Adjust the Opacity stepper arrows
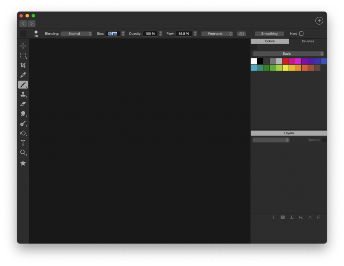The width and height of the screenshot is (344, 266). point(161,34)
